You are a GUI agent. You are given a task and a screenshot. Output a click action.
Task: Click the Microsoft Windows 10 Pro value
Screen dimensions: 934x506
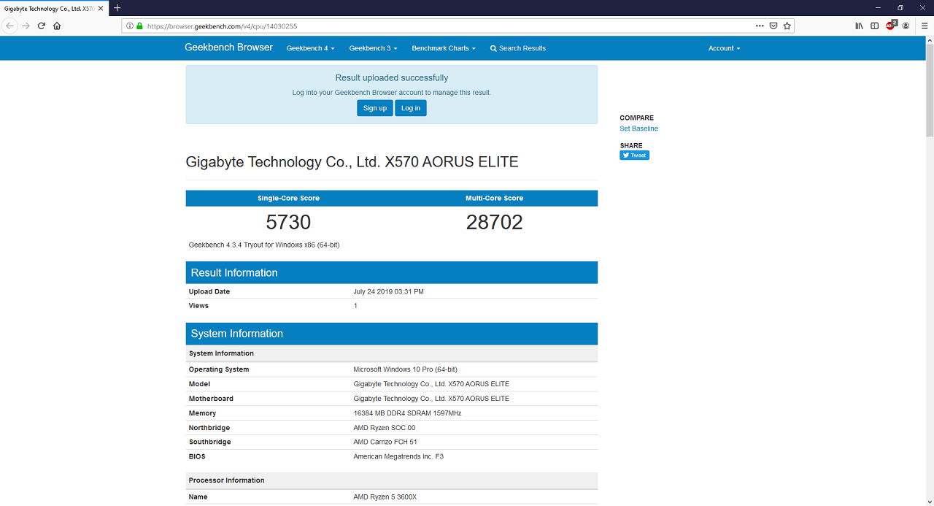pos(405,369)
